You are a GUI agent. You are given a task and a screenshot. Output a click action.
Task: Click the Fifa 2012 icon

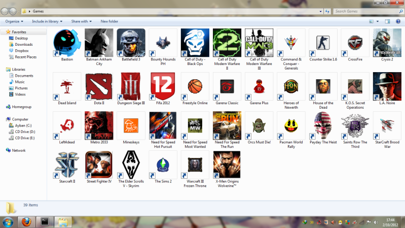tap(163, 86)
